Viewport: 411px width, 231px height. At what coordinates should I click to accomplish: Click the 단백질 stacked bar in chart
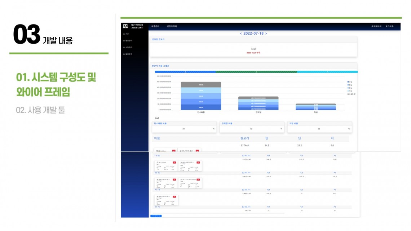tap(258, 103)
